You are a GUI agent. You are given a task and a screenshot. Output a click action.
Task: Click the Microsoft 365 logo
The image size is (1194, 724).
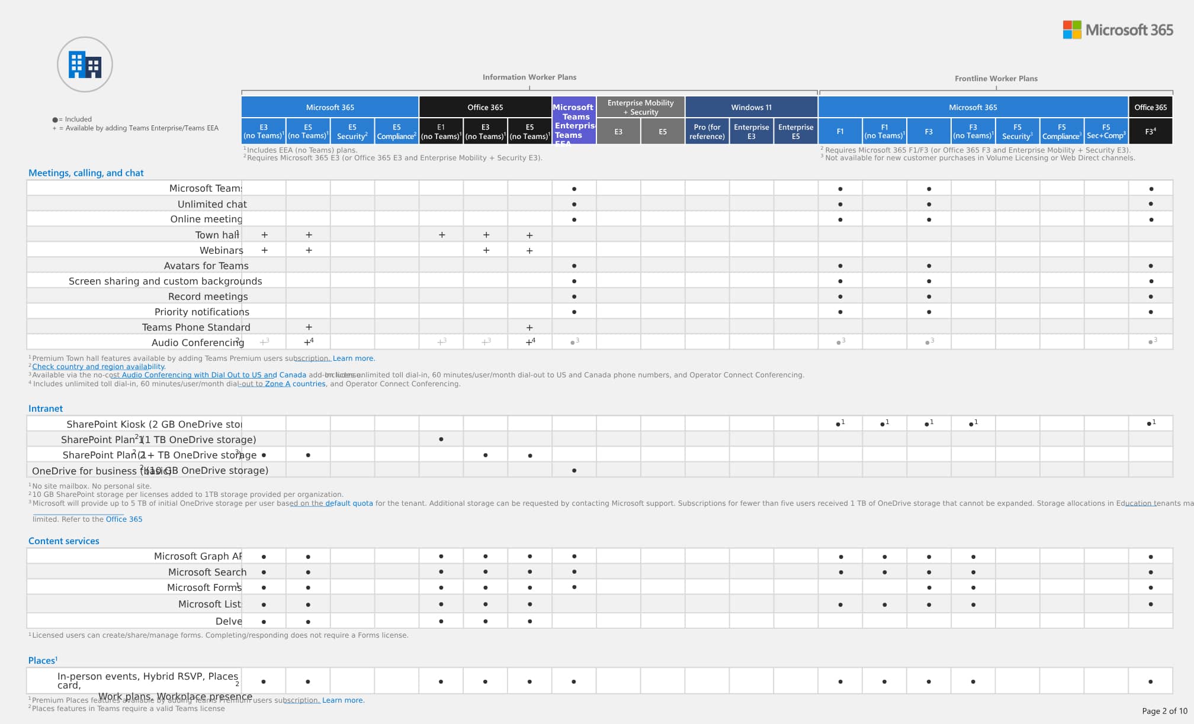1118,30
